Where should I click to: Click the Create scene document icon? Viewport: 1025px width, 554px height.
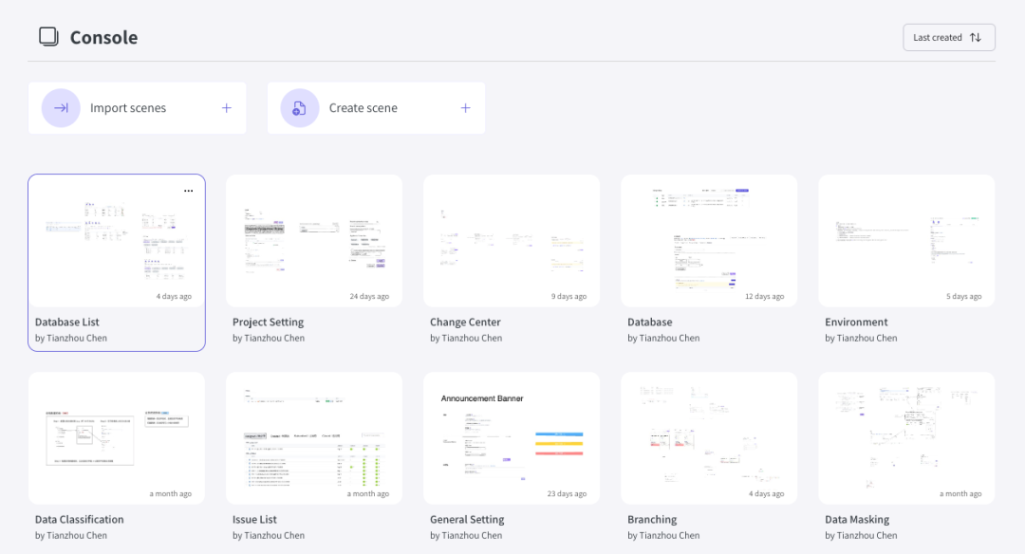[299, 108]
